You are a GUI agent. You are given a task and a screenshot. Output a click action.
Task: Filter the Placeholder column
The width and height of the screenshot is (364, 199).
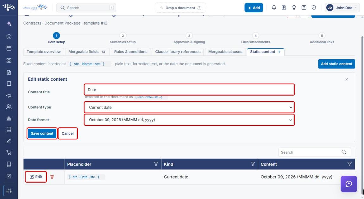click(x=156, y=164)
